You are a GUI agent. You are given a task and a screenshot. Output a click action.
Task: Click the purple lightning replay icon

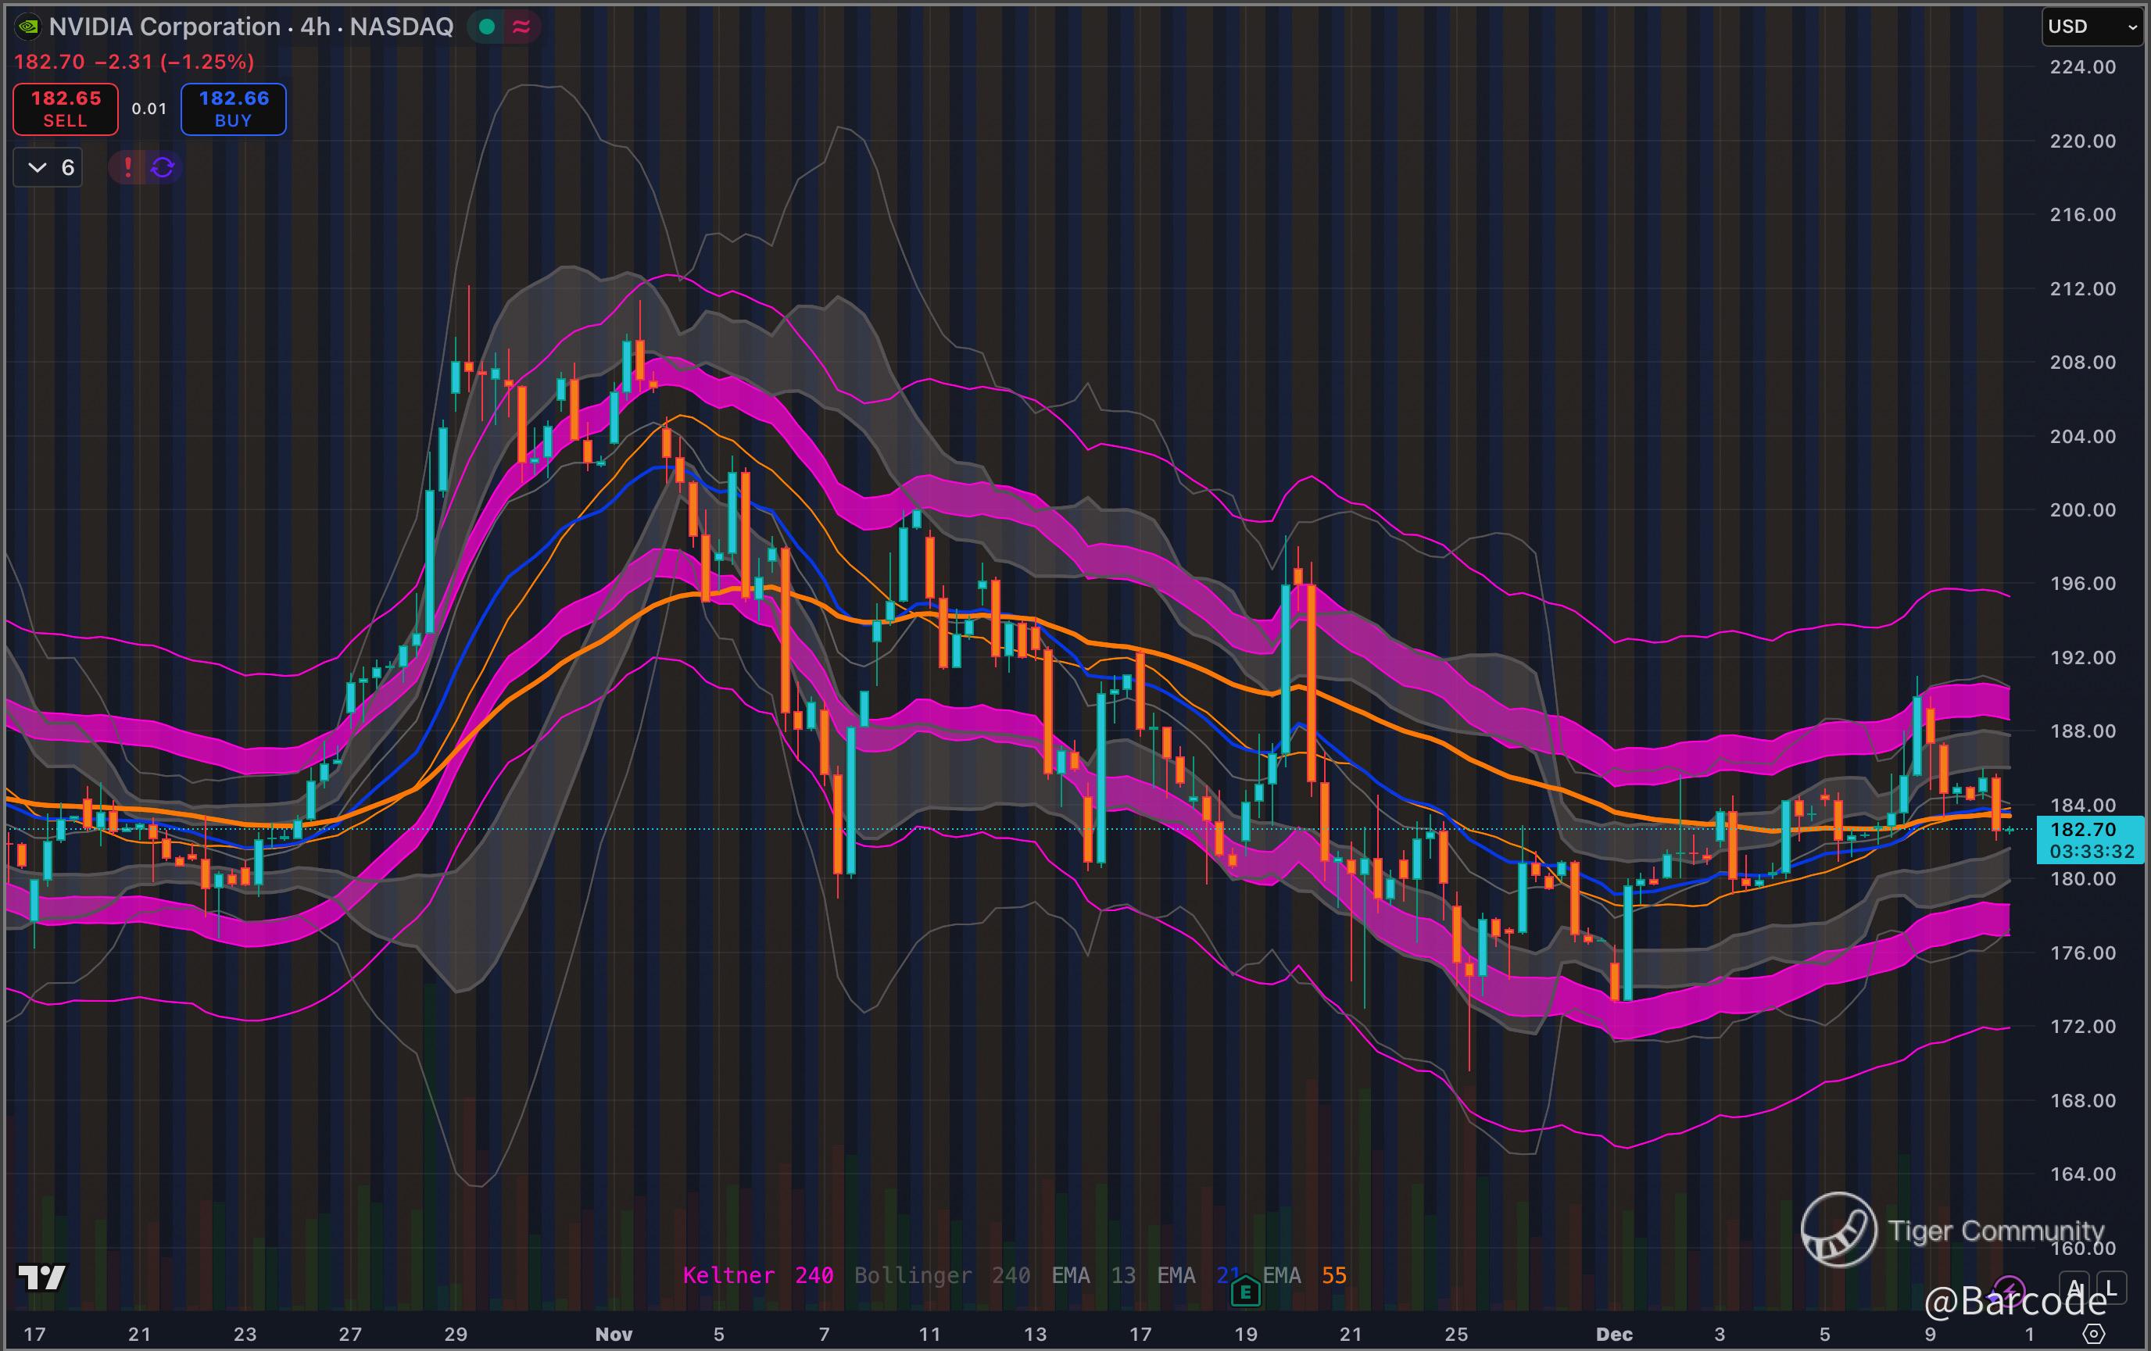click(x=2009, y=1289)
